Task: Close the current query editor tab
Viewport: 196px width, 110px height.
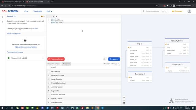Action: [53, 16]
